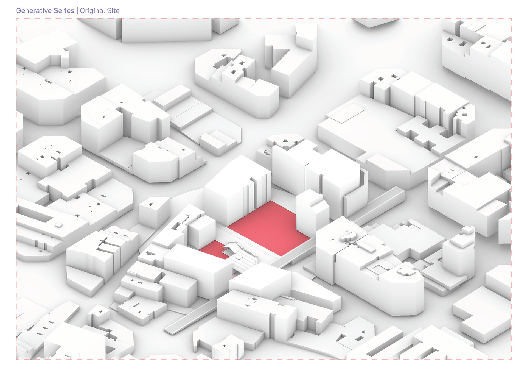527x373 pixels.
Task: Select the small red plot beside the curved structure
Action: pos(214,250)
